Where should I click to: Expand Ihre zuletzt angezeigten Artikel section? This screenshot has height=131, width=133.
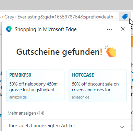(66, 126)
